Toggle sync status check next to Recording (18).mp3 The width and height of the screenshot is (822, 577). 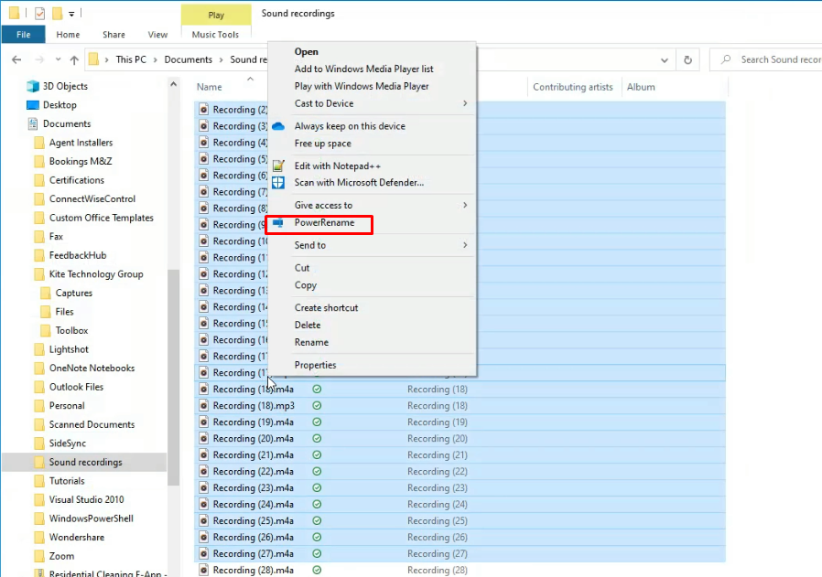point(317,405)
